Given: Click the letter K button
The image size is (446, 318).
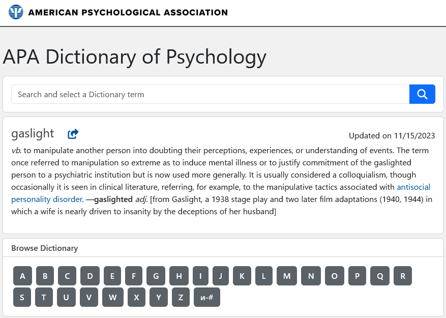Looking at the screenshot, I should coord(242,276).
